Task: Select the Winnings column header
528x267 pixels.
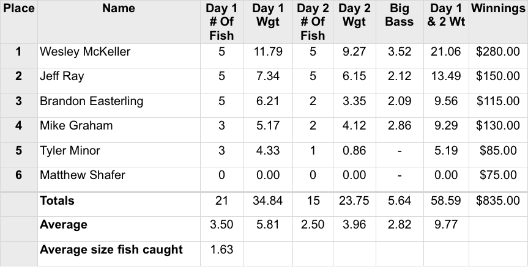Action: click(497, 9)
